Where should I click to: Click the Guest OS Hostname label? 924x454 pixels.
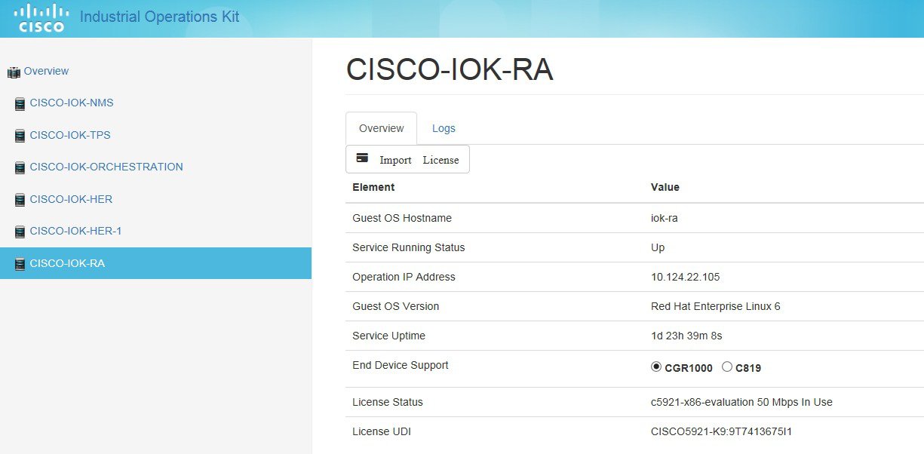(x=402, y=218)
